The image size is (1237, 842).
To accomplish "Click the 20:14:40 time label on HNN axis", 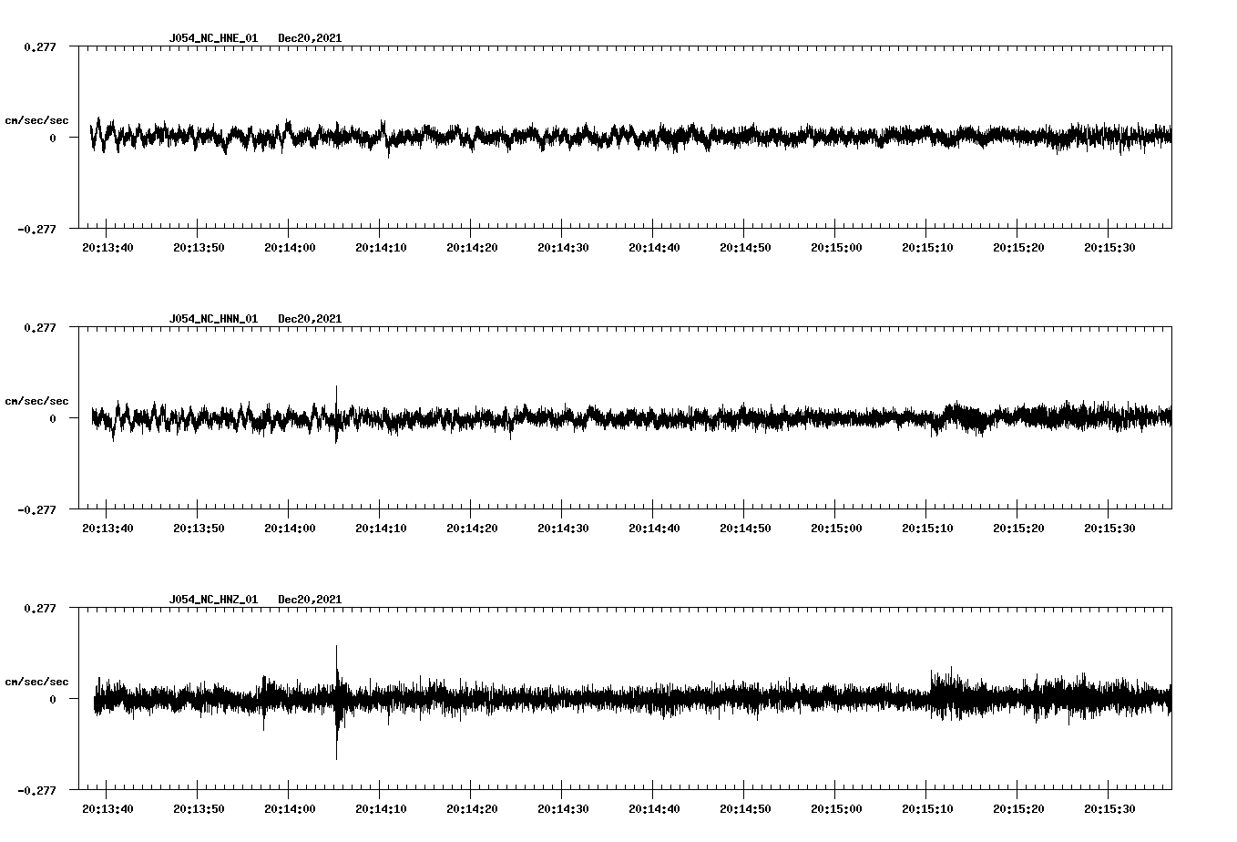I will (x=654, y=528).
